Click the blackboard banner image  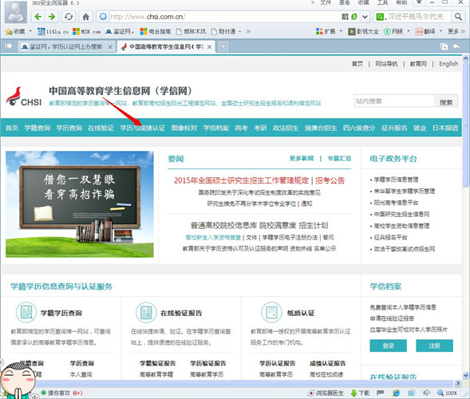tap(80, 204)
